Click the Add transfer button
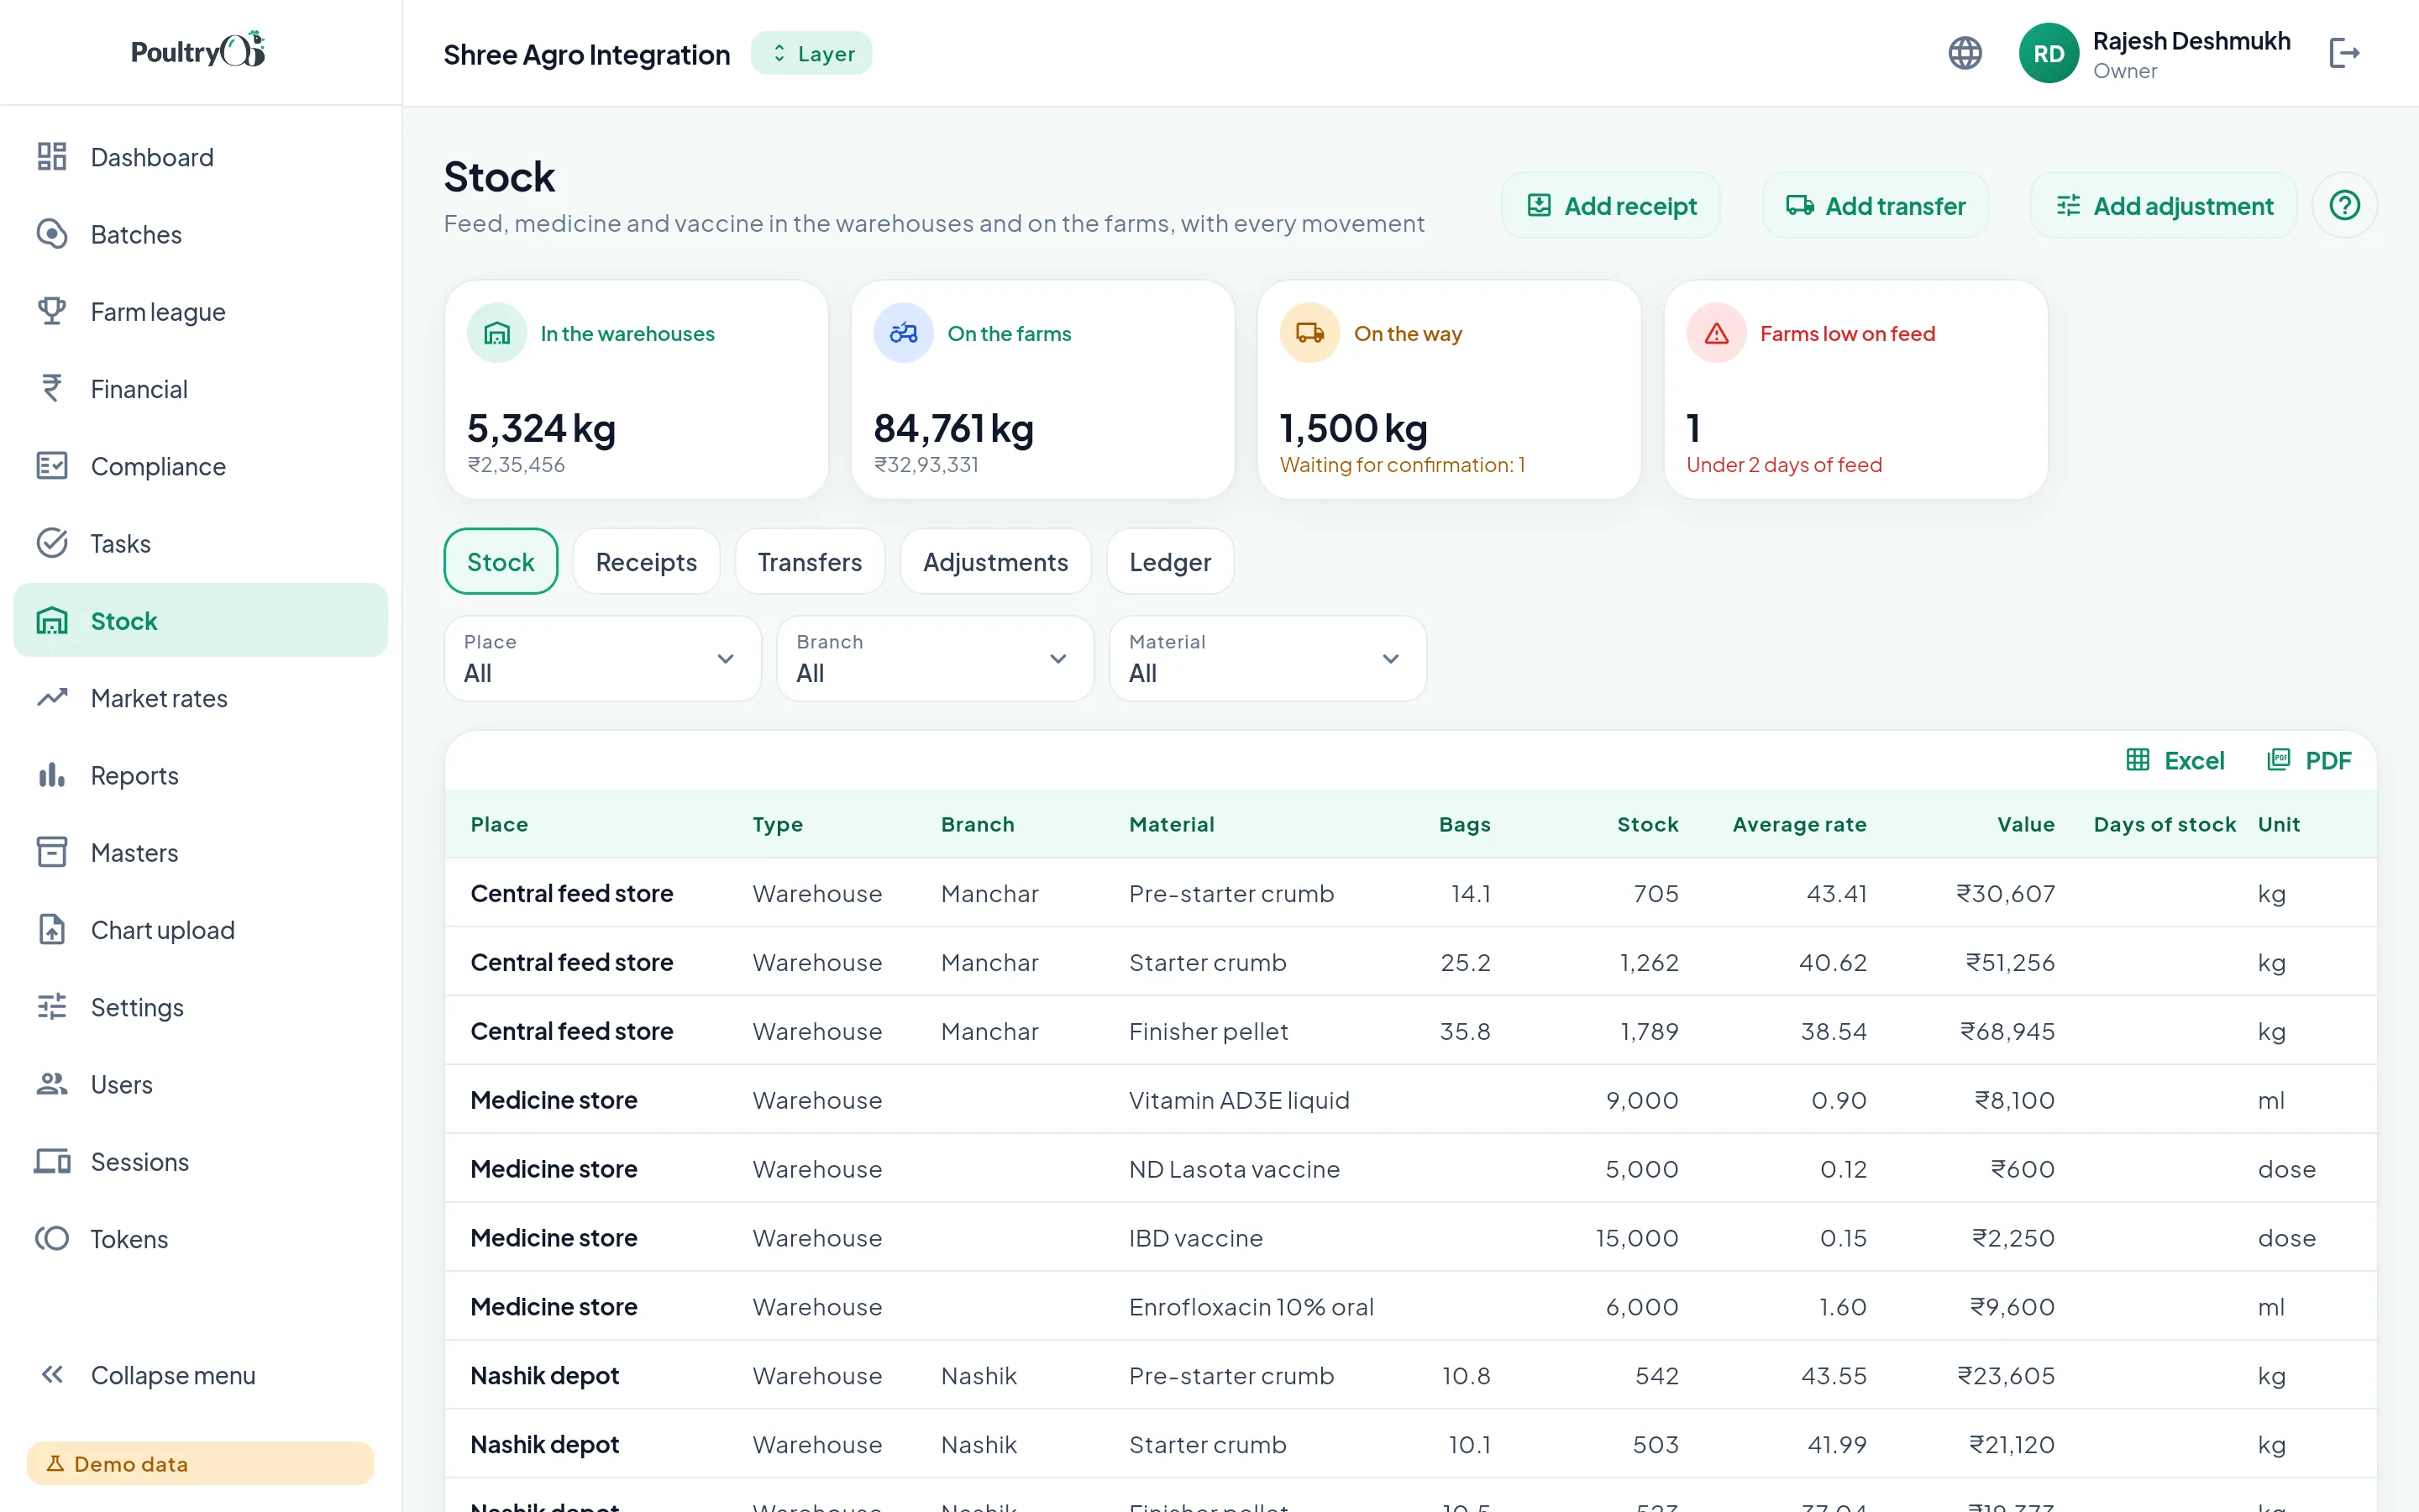The width and height of the screenshot is (2419, 1512). pos(1876,205)
